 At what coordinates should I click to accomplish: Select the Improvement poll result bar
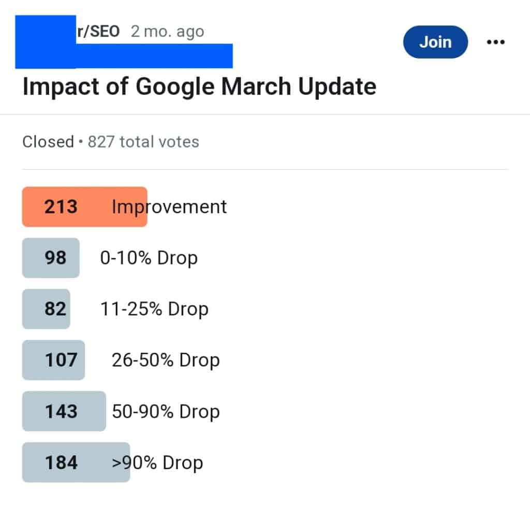click(x=84, y=207)
